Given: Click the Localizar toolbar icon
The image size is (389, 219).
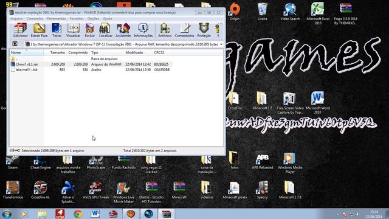Looking at the screenshot, I should click(x=105, y=30).
